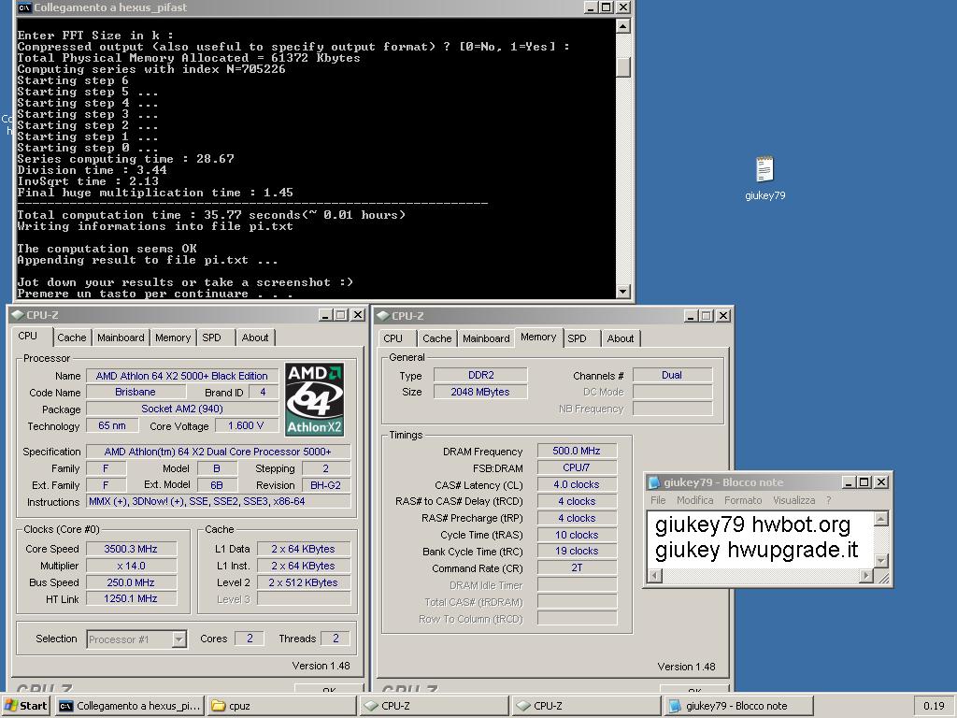Click the left CPU-Z window title icon
Image resolution: width=957 pixels, height=718 pixels.
[x=18, y=315]
